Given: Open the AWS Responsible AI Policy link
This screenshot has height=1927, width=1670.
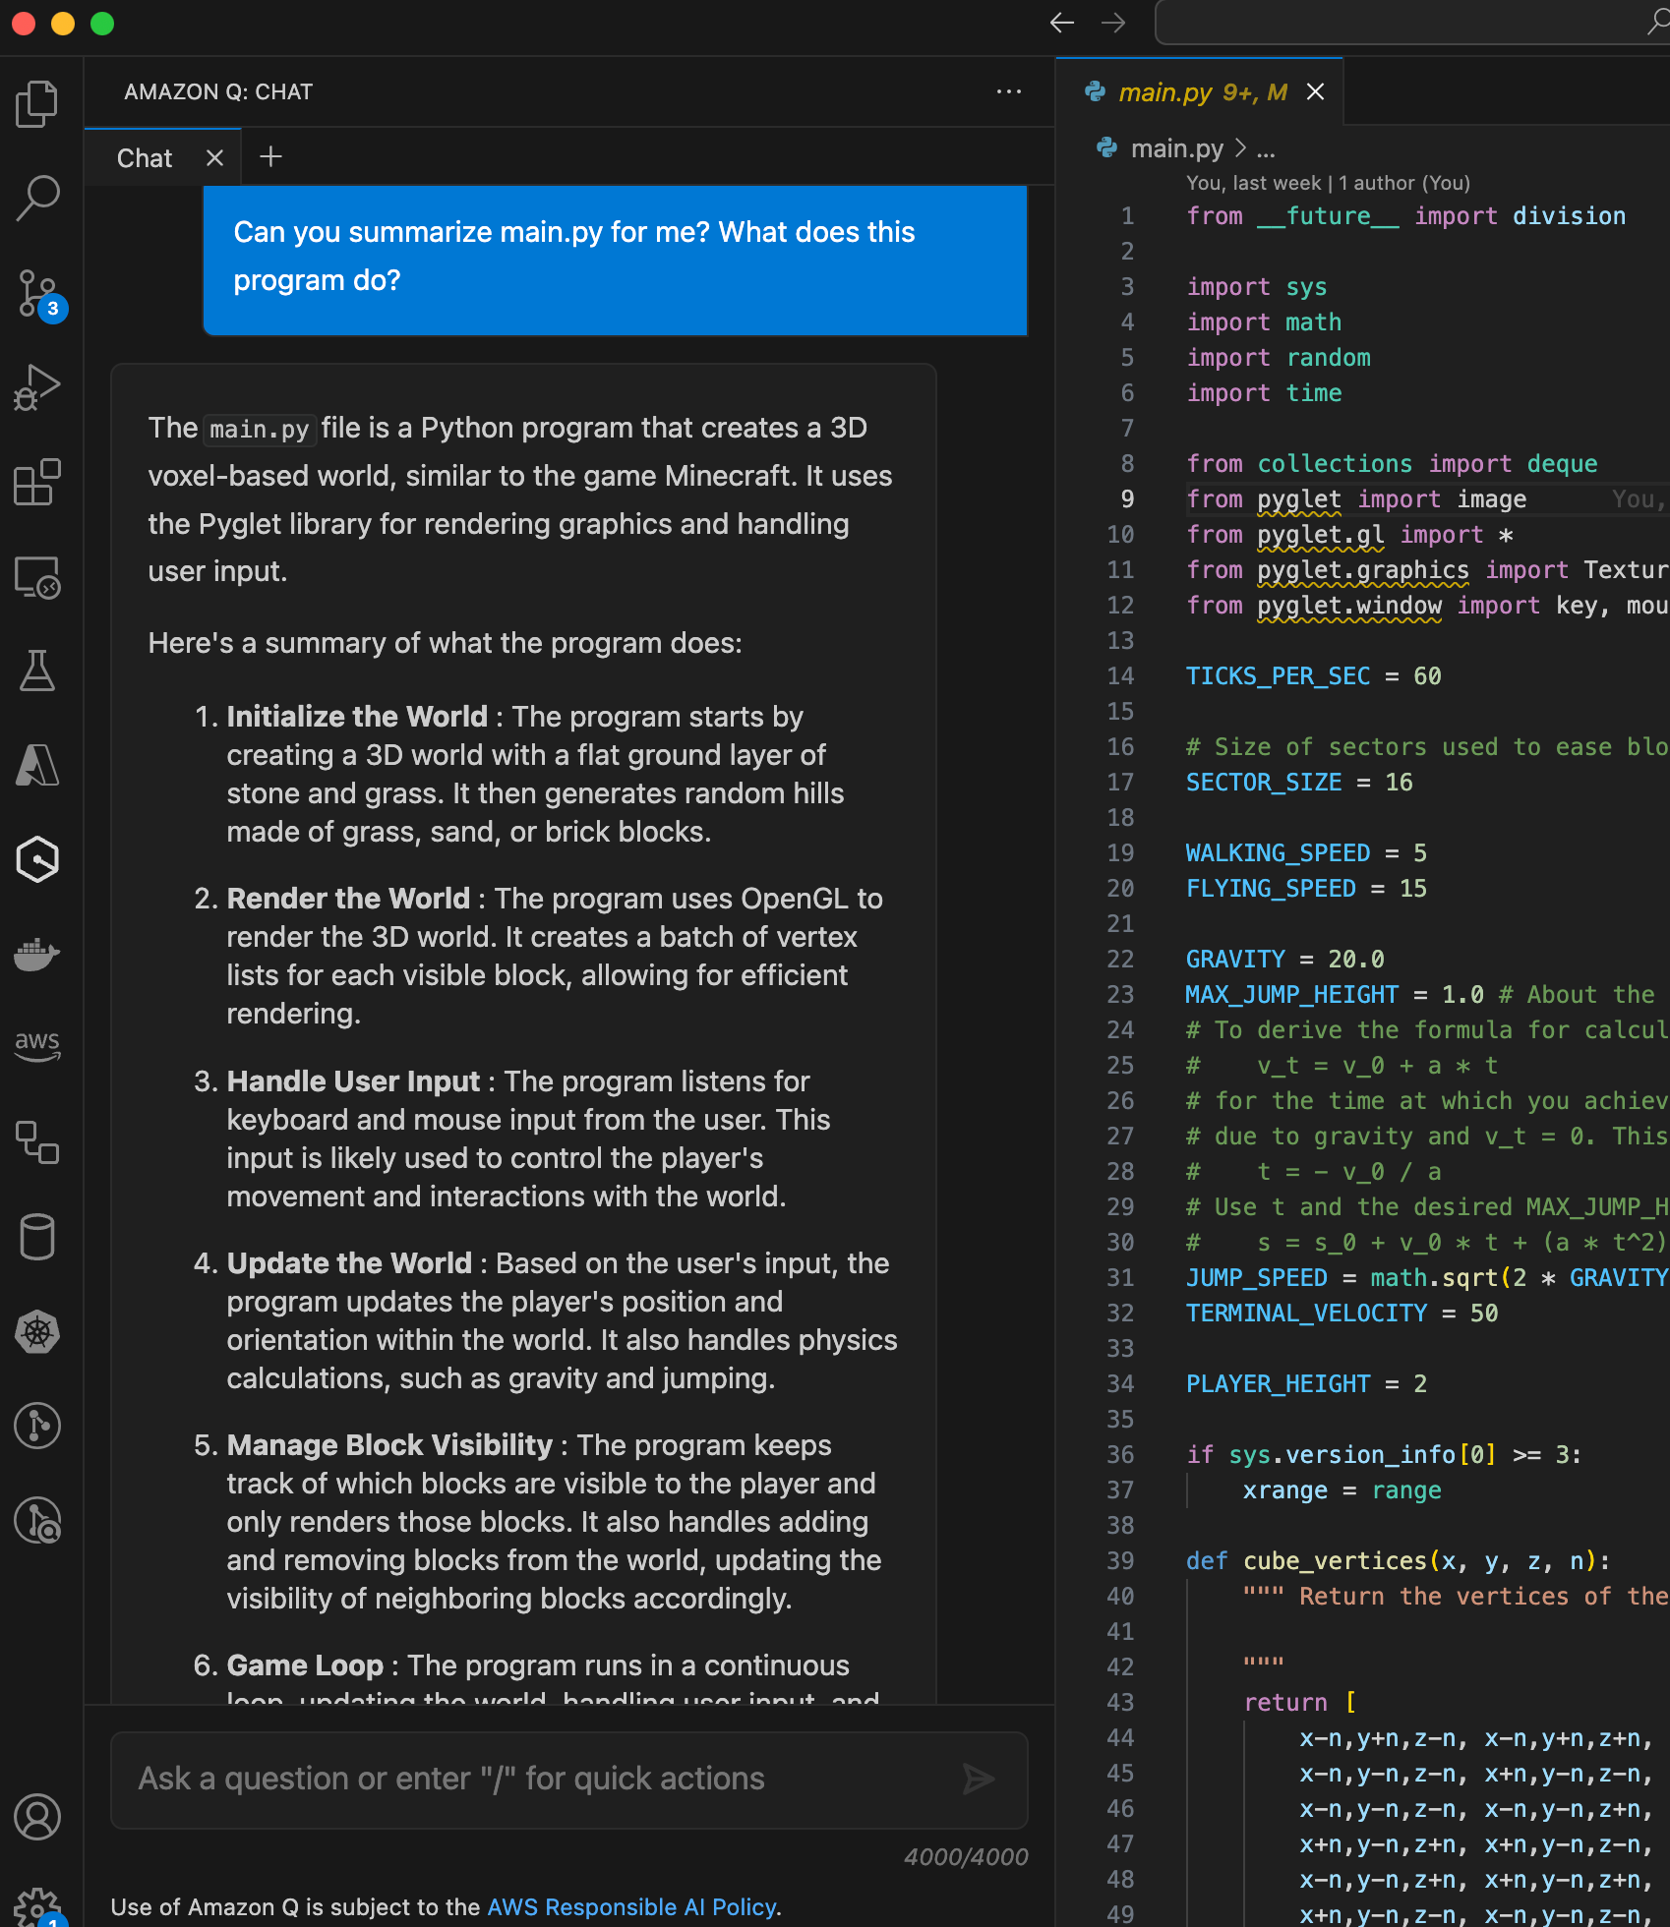Looking at the screenshot, I should point(631,1907).
